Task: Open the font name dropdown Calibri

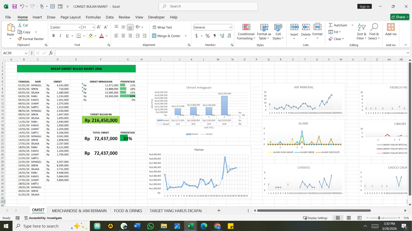Action: [x=80, y=27]
